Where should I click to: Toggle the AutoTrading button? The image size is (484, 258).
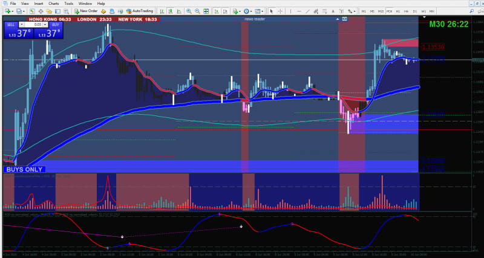(x=140, y=11)
